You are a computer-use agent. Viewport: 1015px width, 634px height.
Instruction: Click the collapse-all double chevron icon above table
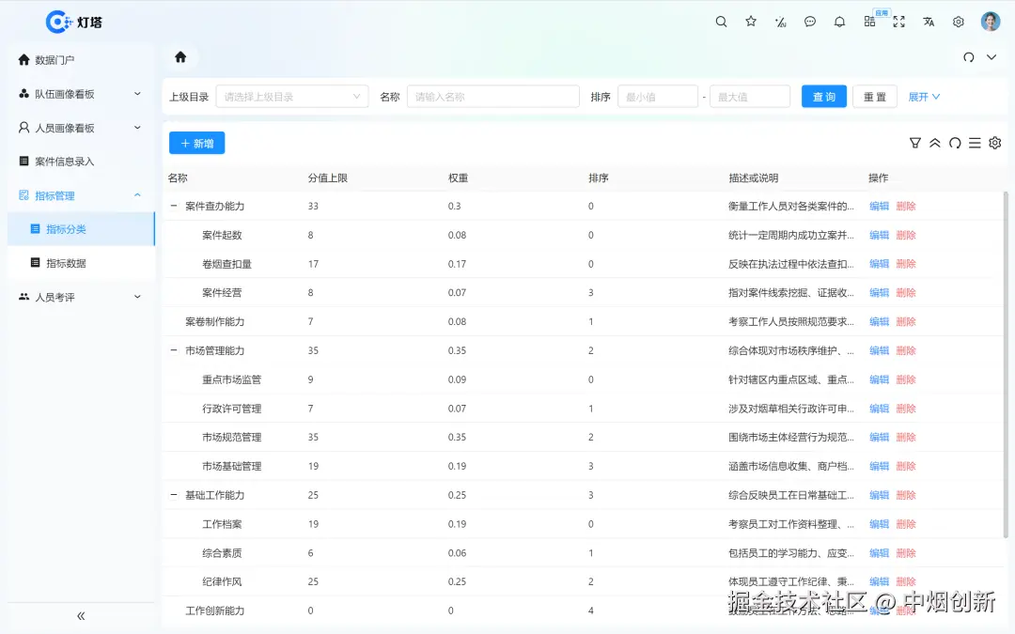[x=935, y=143]
